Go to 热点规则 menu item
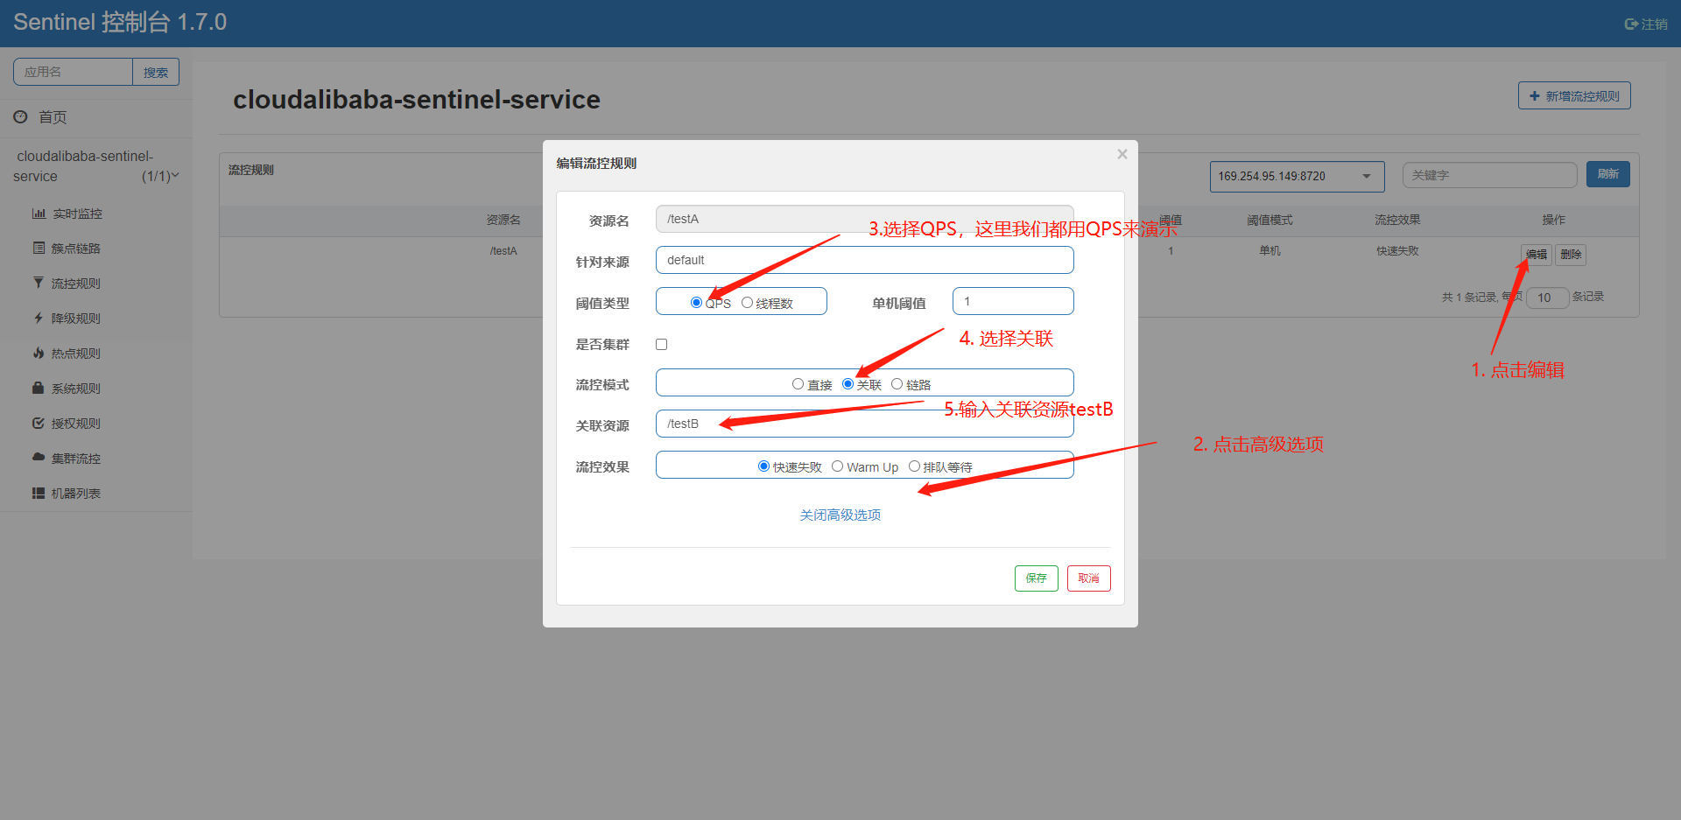 (75, 354)
